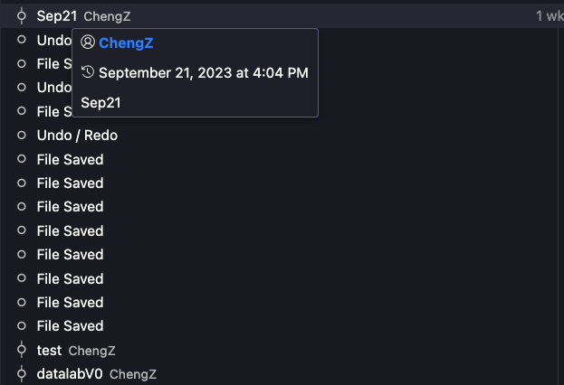Open the ChengZ author link in tooltip

(x=126, y=43)
